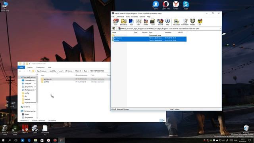Click AppData in the Explorer breadcrumb path

click(53, 71)
